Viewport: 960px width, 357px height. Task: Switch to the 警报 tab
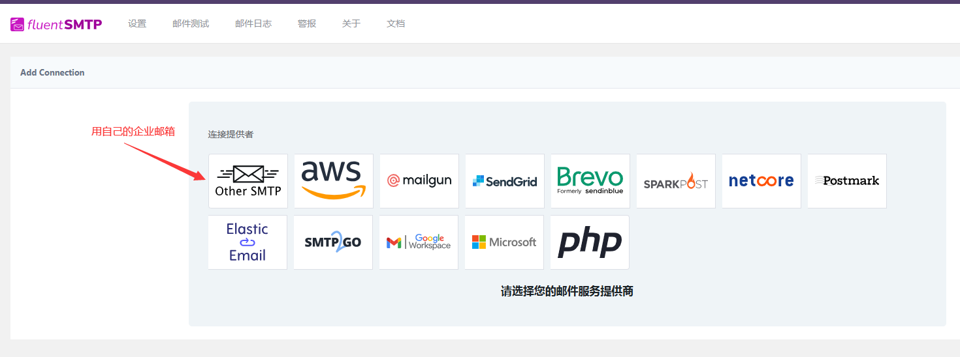(307, 23)
